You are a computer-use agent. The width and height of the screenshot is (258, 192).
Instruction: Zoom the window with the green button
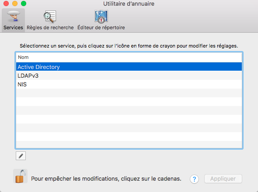(24, 3)
